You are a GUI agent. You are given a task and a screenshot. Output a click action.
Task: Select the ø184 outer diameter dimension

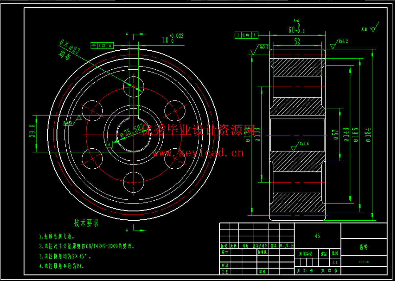click(368, 135)
